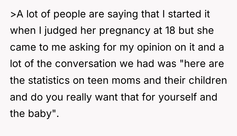
Task: Select the word 'opinion'
Action: 154,47
